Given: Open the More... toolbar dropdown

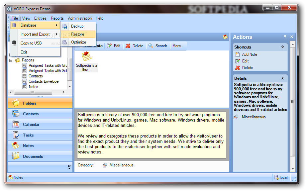Looking at the screenshot, I should pyautogui.click(x=178, y=46).
